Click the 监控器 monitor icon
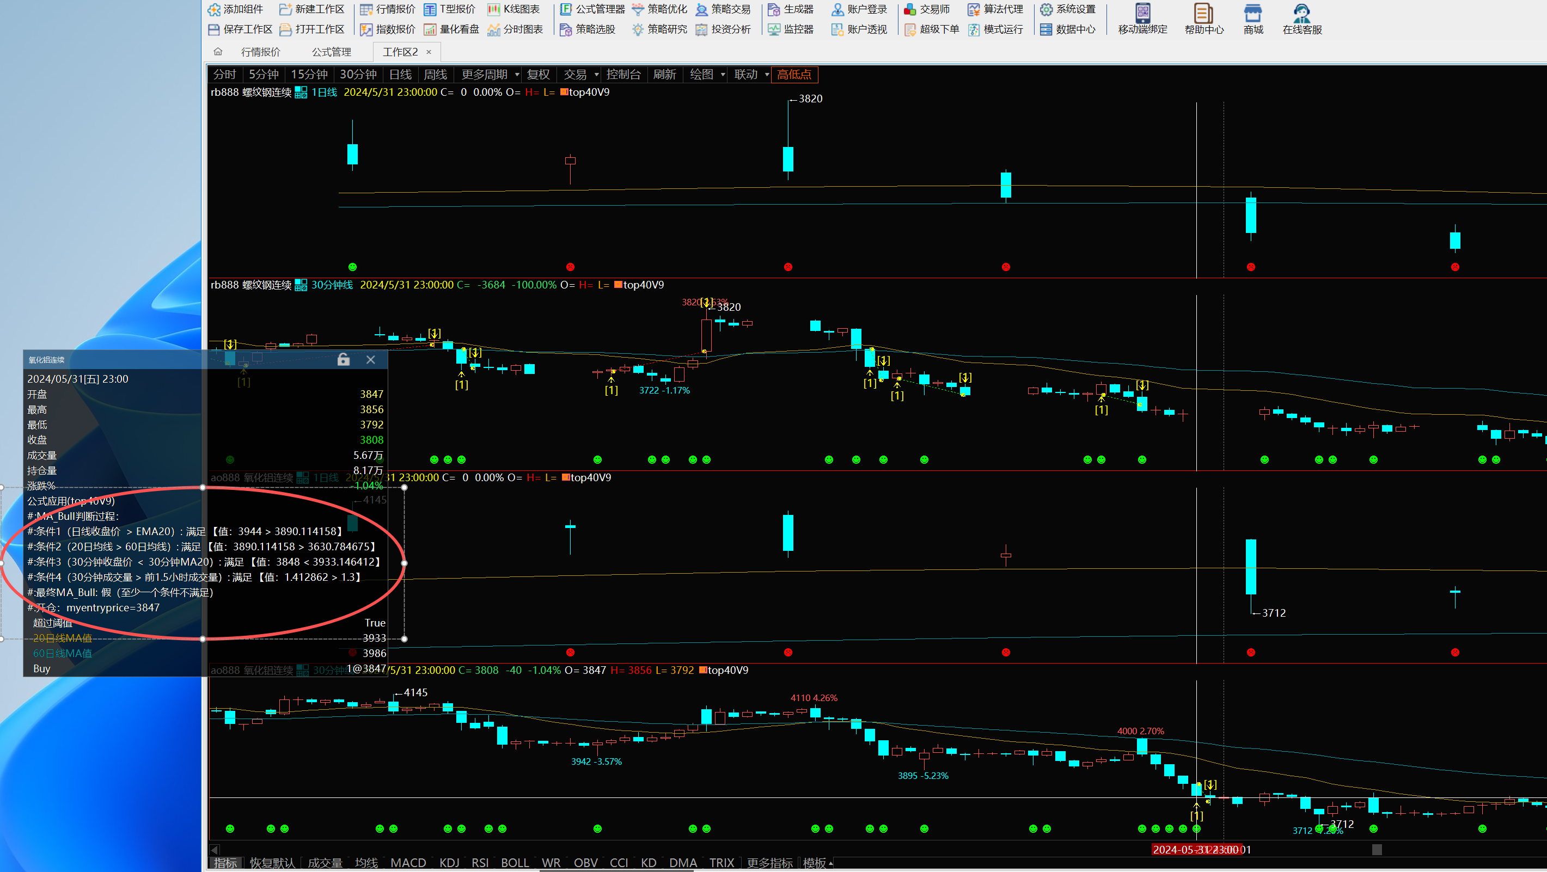Image resolution: width=1547 pixels, height=872 pixels. 774,29
